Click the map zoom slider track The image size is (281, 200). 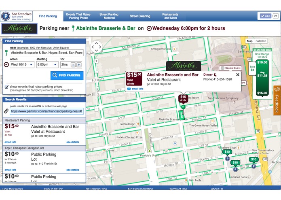(96, 85)
